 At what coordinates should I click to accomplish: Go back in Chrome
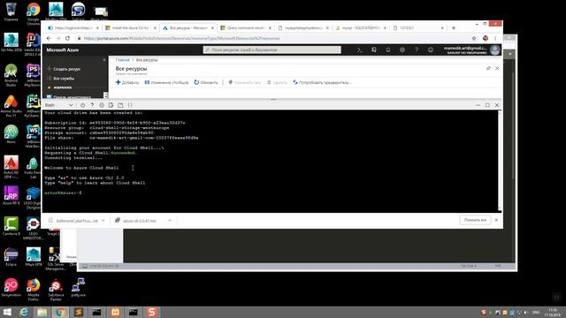click(x=49, y=38)
